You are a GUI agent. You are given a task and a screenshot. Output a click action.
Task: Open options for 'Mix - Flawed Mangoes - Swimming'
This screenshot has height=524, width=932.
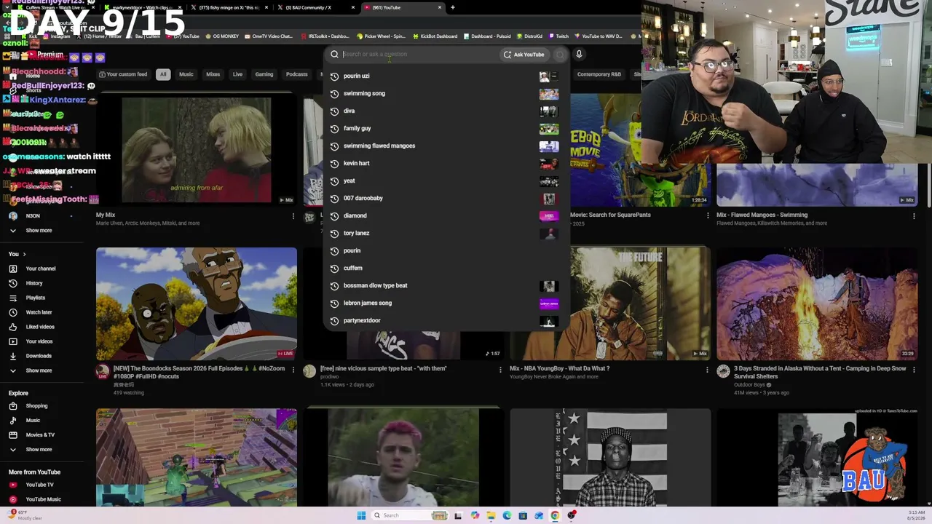click(914, 215)
